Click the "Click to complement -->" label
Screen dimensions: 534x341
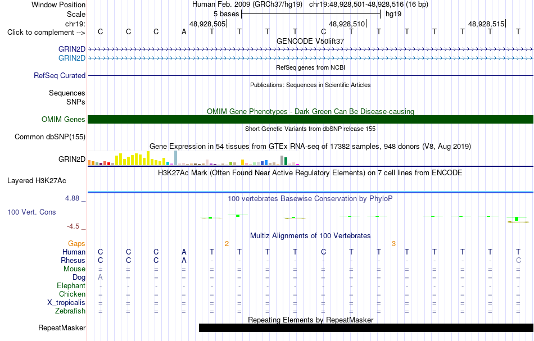click(x=46, y=33)
